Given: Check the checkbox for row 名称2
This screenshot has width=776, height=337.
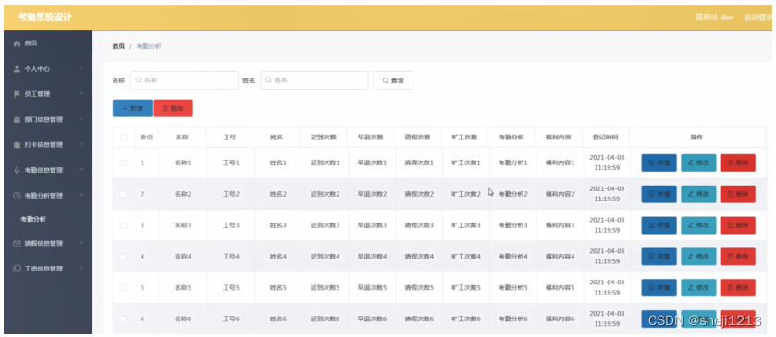Looking at the screenshot, I should pyautogui.click(x=123, y=194).
